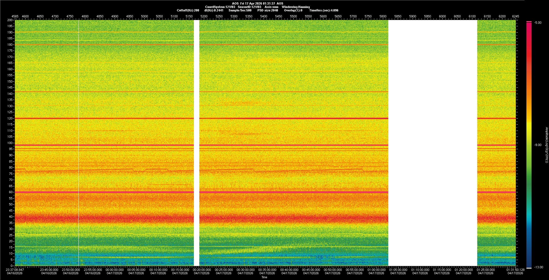Viewport: 549px width, 280px height.
Task: Click the -9.00 midpoint label on the color scale
Action: pos(538,145)
